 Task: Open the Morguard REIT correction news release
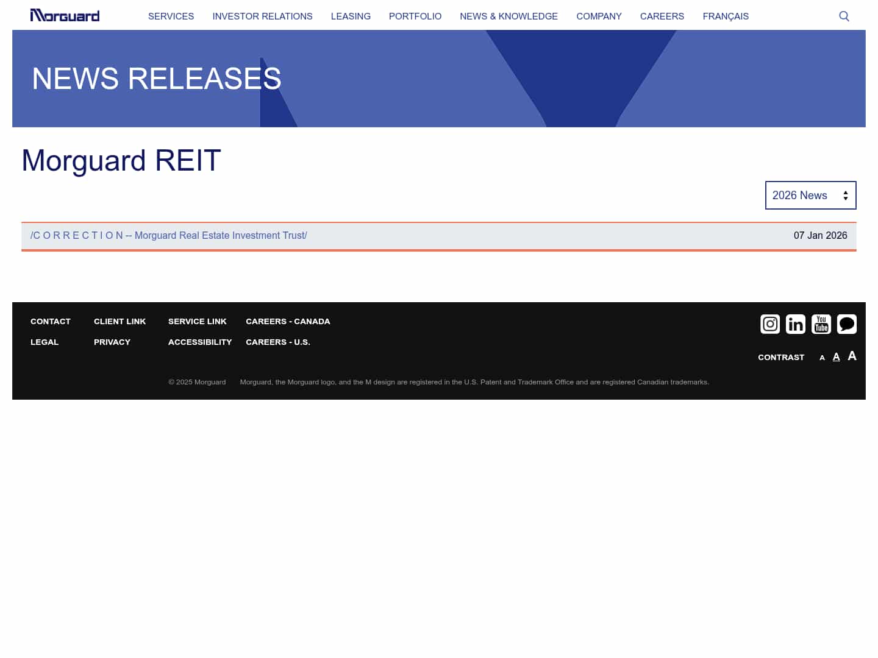tap(169, 235)
